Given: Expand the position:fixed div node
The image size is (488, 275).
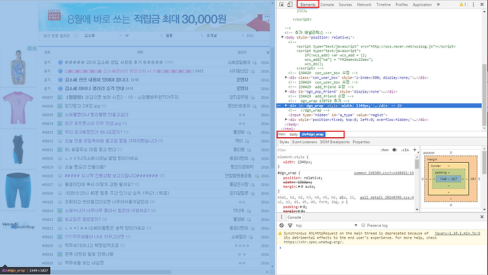Looking at the screenshot, I should (x=286, y=120).
